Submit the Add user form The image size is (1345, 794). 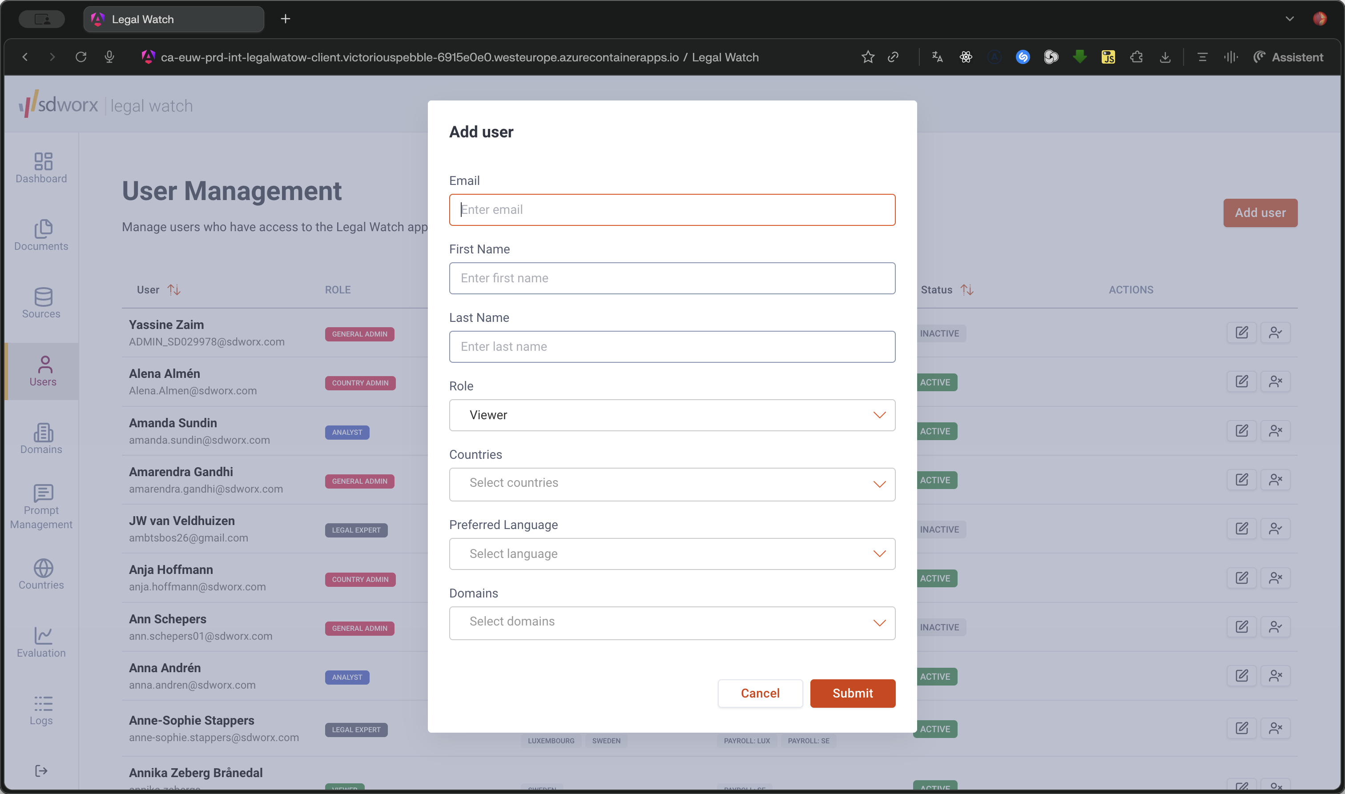click(x=852, y=694)
